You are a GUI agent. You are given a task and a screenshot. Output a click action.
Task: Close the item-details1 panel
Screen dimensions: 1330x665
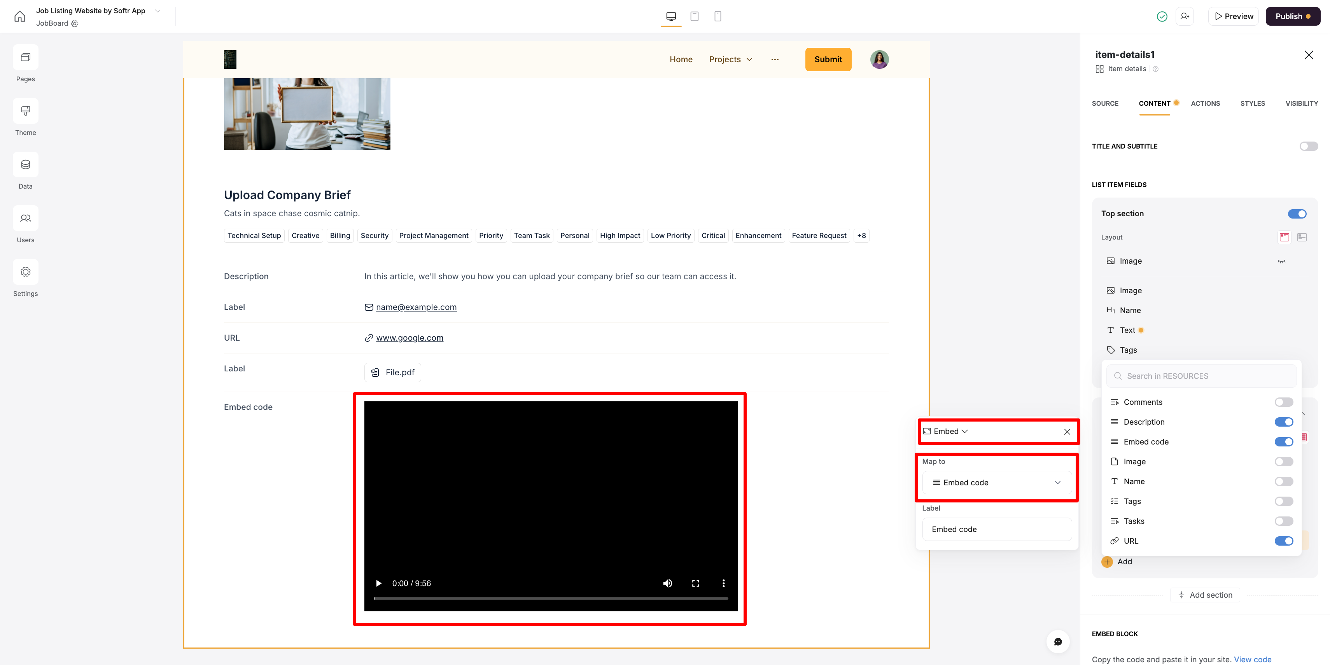tap(1308, 55)
